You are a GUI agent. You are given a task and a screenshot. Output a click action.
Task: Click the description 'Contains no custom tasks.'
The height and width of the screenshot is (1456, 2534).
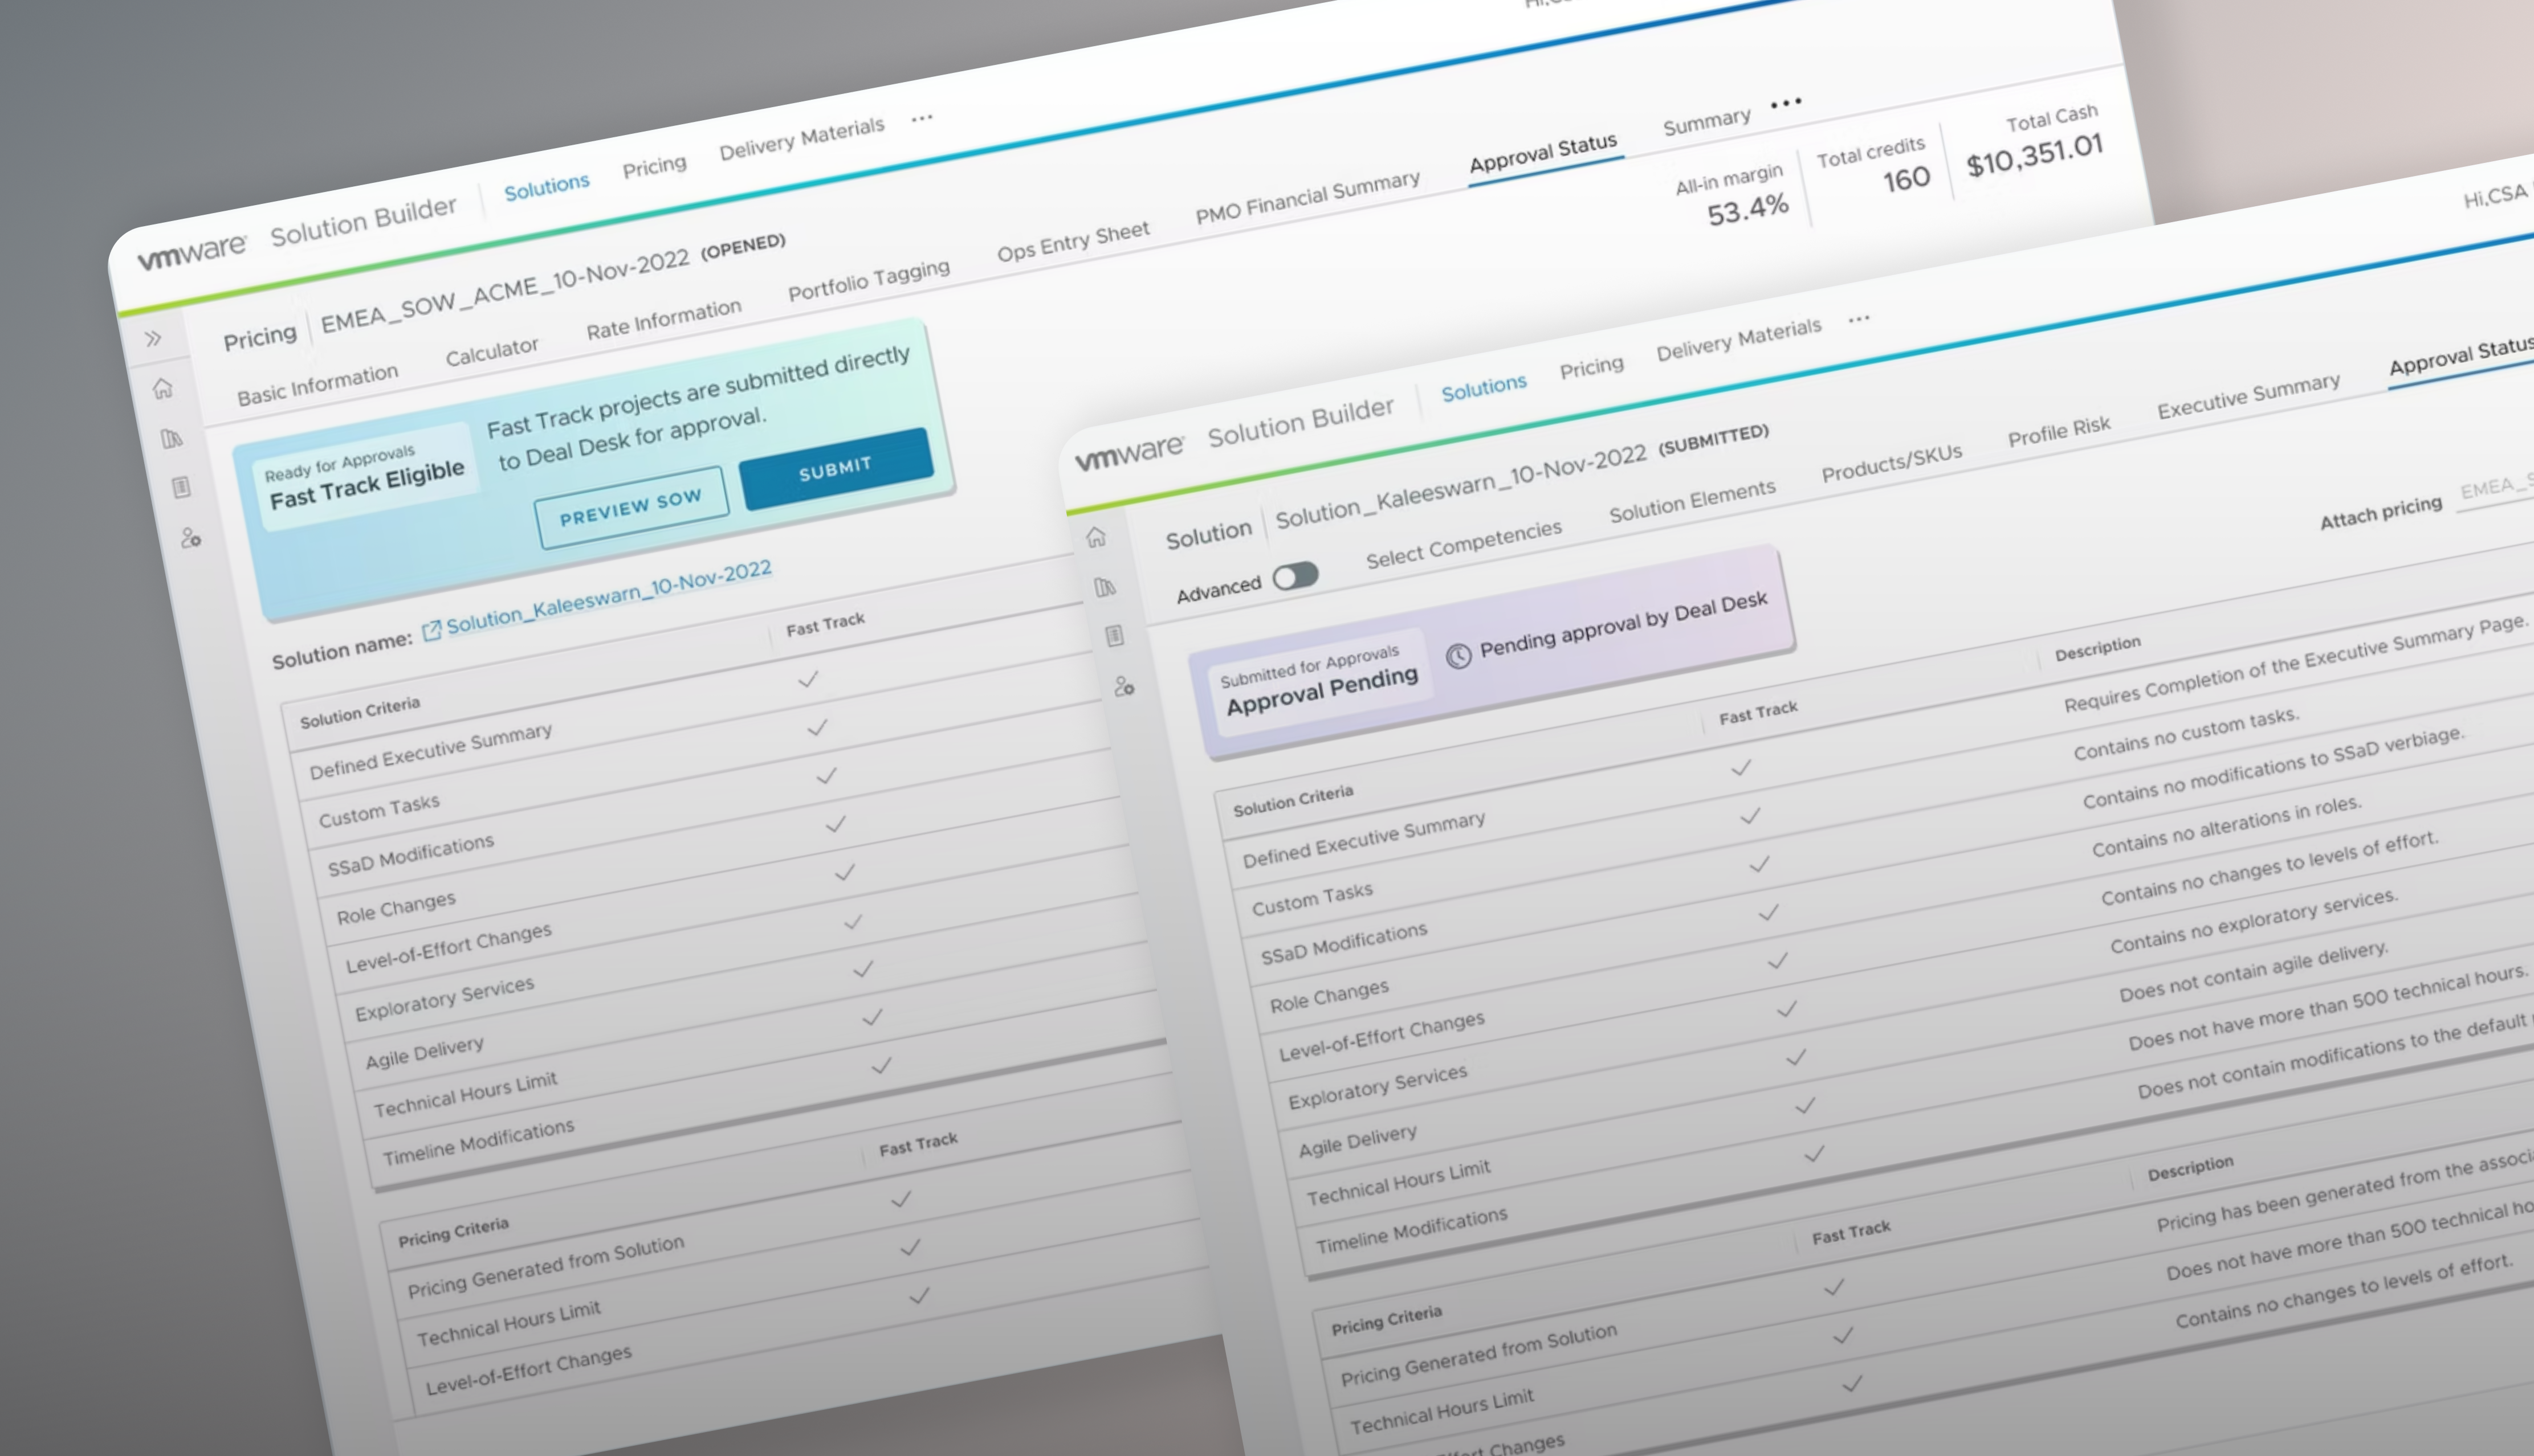click(2186, 734)
